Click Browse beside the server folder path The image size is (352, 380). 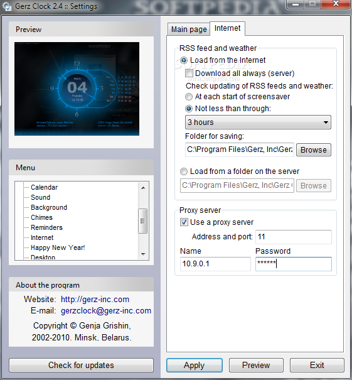coord(314,186)
